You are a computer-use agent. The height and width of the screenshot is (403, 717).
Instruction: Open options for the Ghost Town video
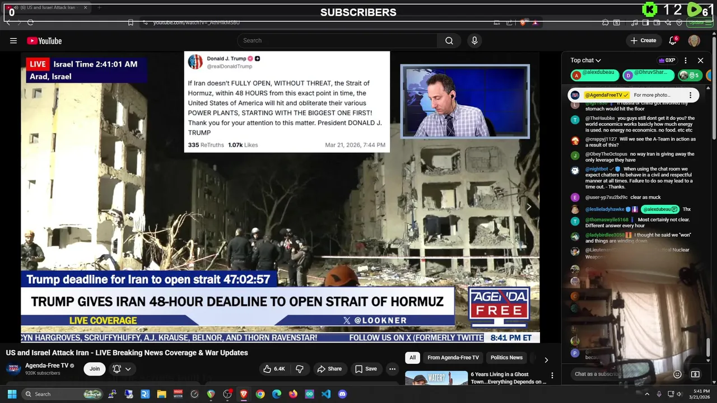click(552, 376)
